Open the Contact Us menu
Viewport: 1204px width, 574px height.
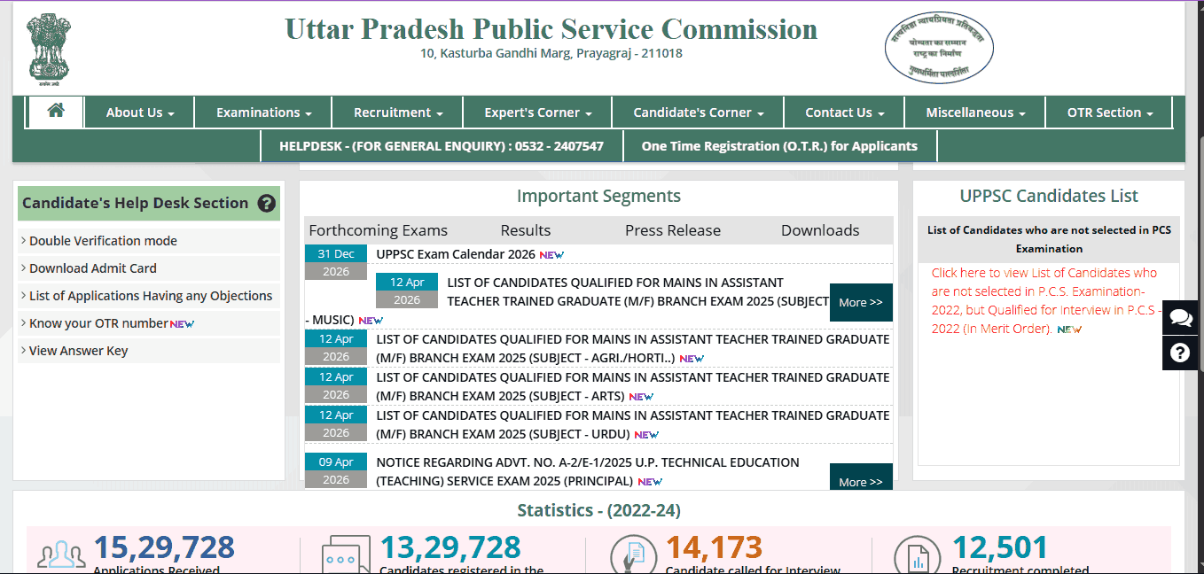coord(843,112)
